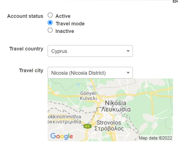This screenshot has height=146, width=178.
Task: Click the Travel mode label text
Action: click(x=70, y=24)
